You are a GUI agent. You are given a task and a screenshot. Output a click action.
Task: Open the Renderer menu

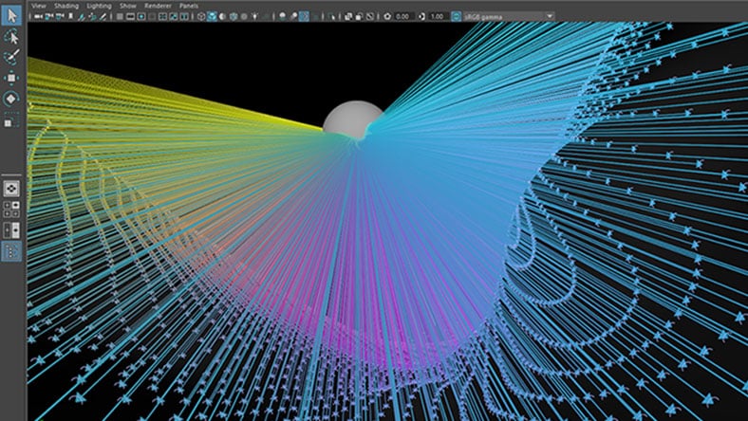point(158,6)
